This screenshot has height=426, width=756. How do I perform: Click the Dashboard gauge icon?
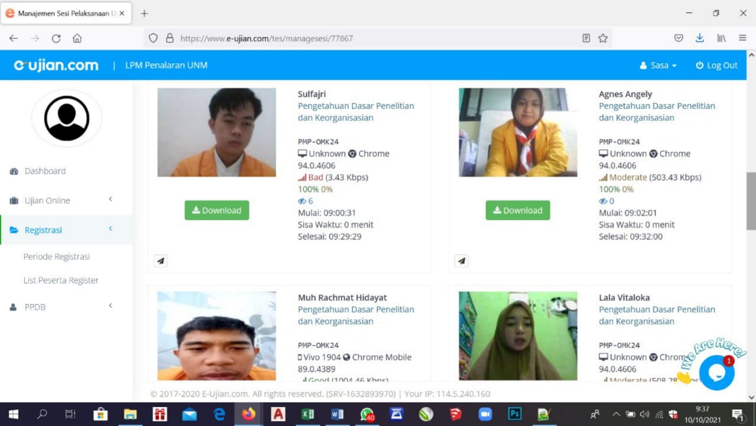coord(14,171)
